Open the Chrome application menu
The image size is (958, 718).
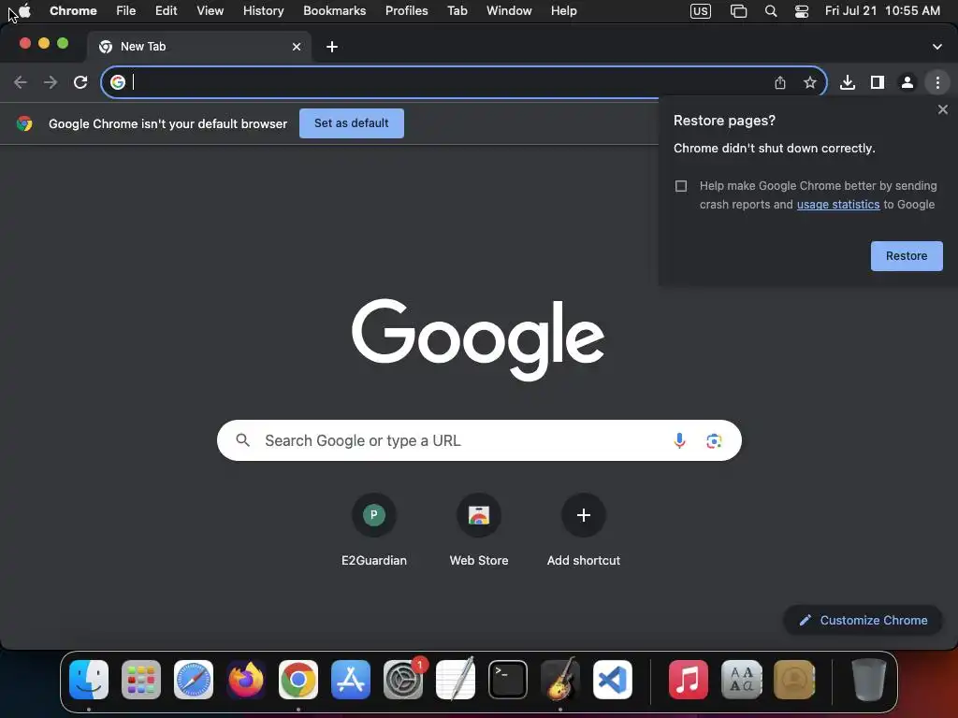click(x=73, y=10)
